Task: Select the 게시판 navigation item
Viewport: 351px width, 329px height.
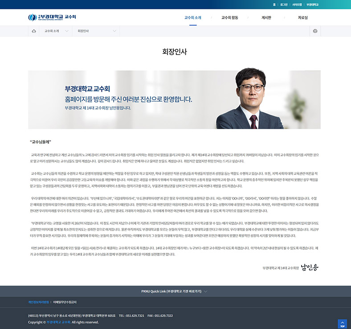Action: click(267, 17)
